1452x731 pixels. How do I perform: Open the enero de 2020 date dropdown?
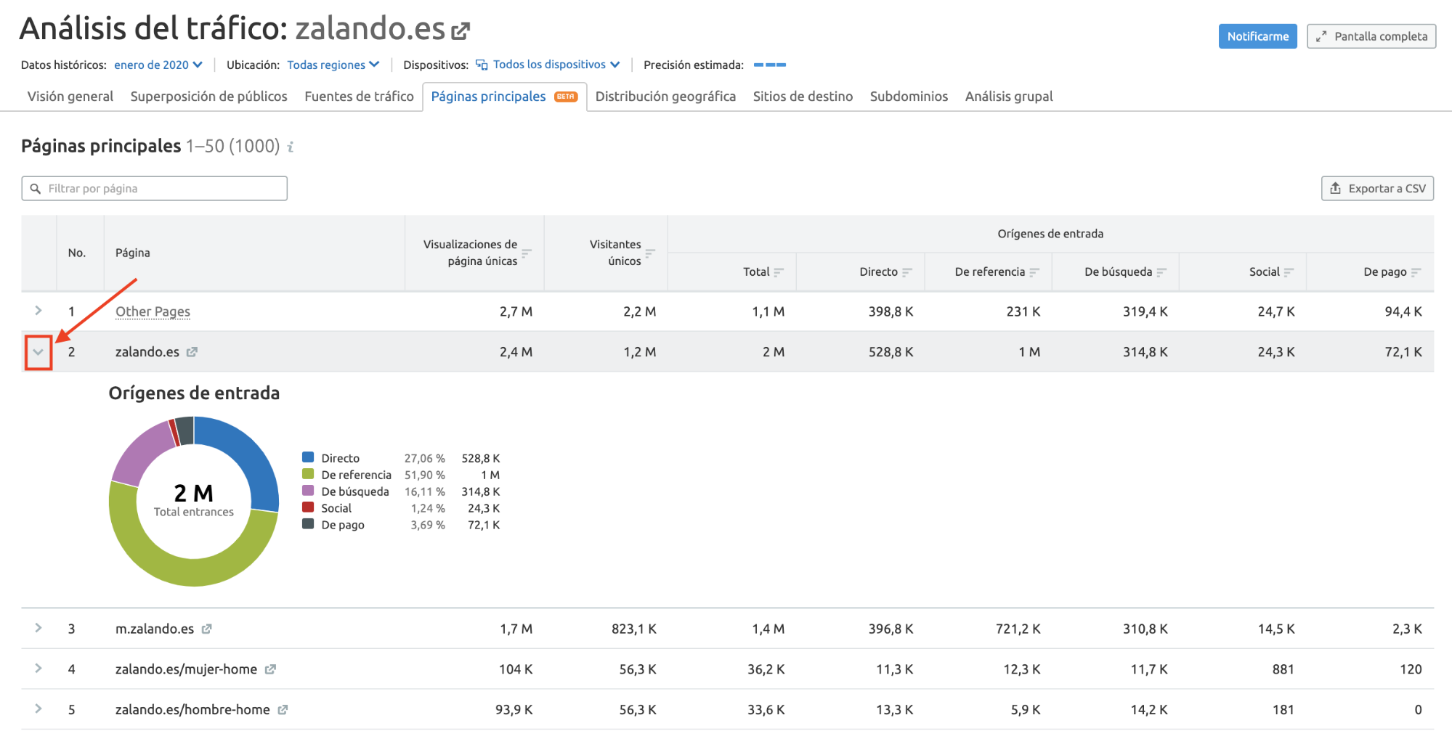tap(158, 65)
